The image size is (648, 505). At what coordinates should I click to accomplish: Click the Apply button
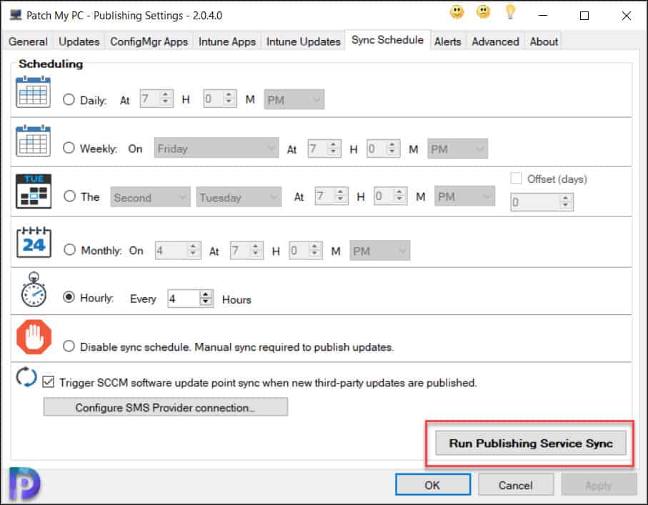point(599,485)
